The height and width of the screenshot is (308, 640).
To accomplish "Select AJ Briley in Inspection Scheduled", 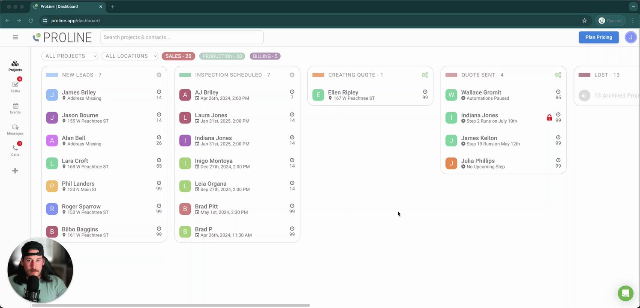I will (x=237, y=95).
